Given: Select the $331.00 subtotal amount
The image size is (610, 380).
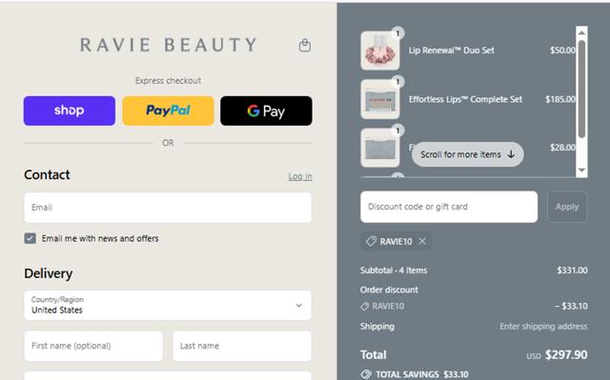Looking at the screenshot, I should coord(572,270).
